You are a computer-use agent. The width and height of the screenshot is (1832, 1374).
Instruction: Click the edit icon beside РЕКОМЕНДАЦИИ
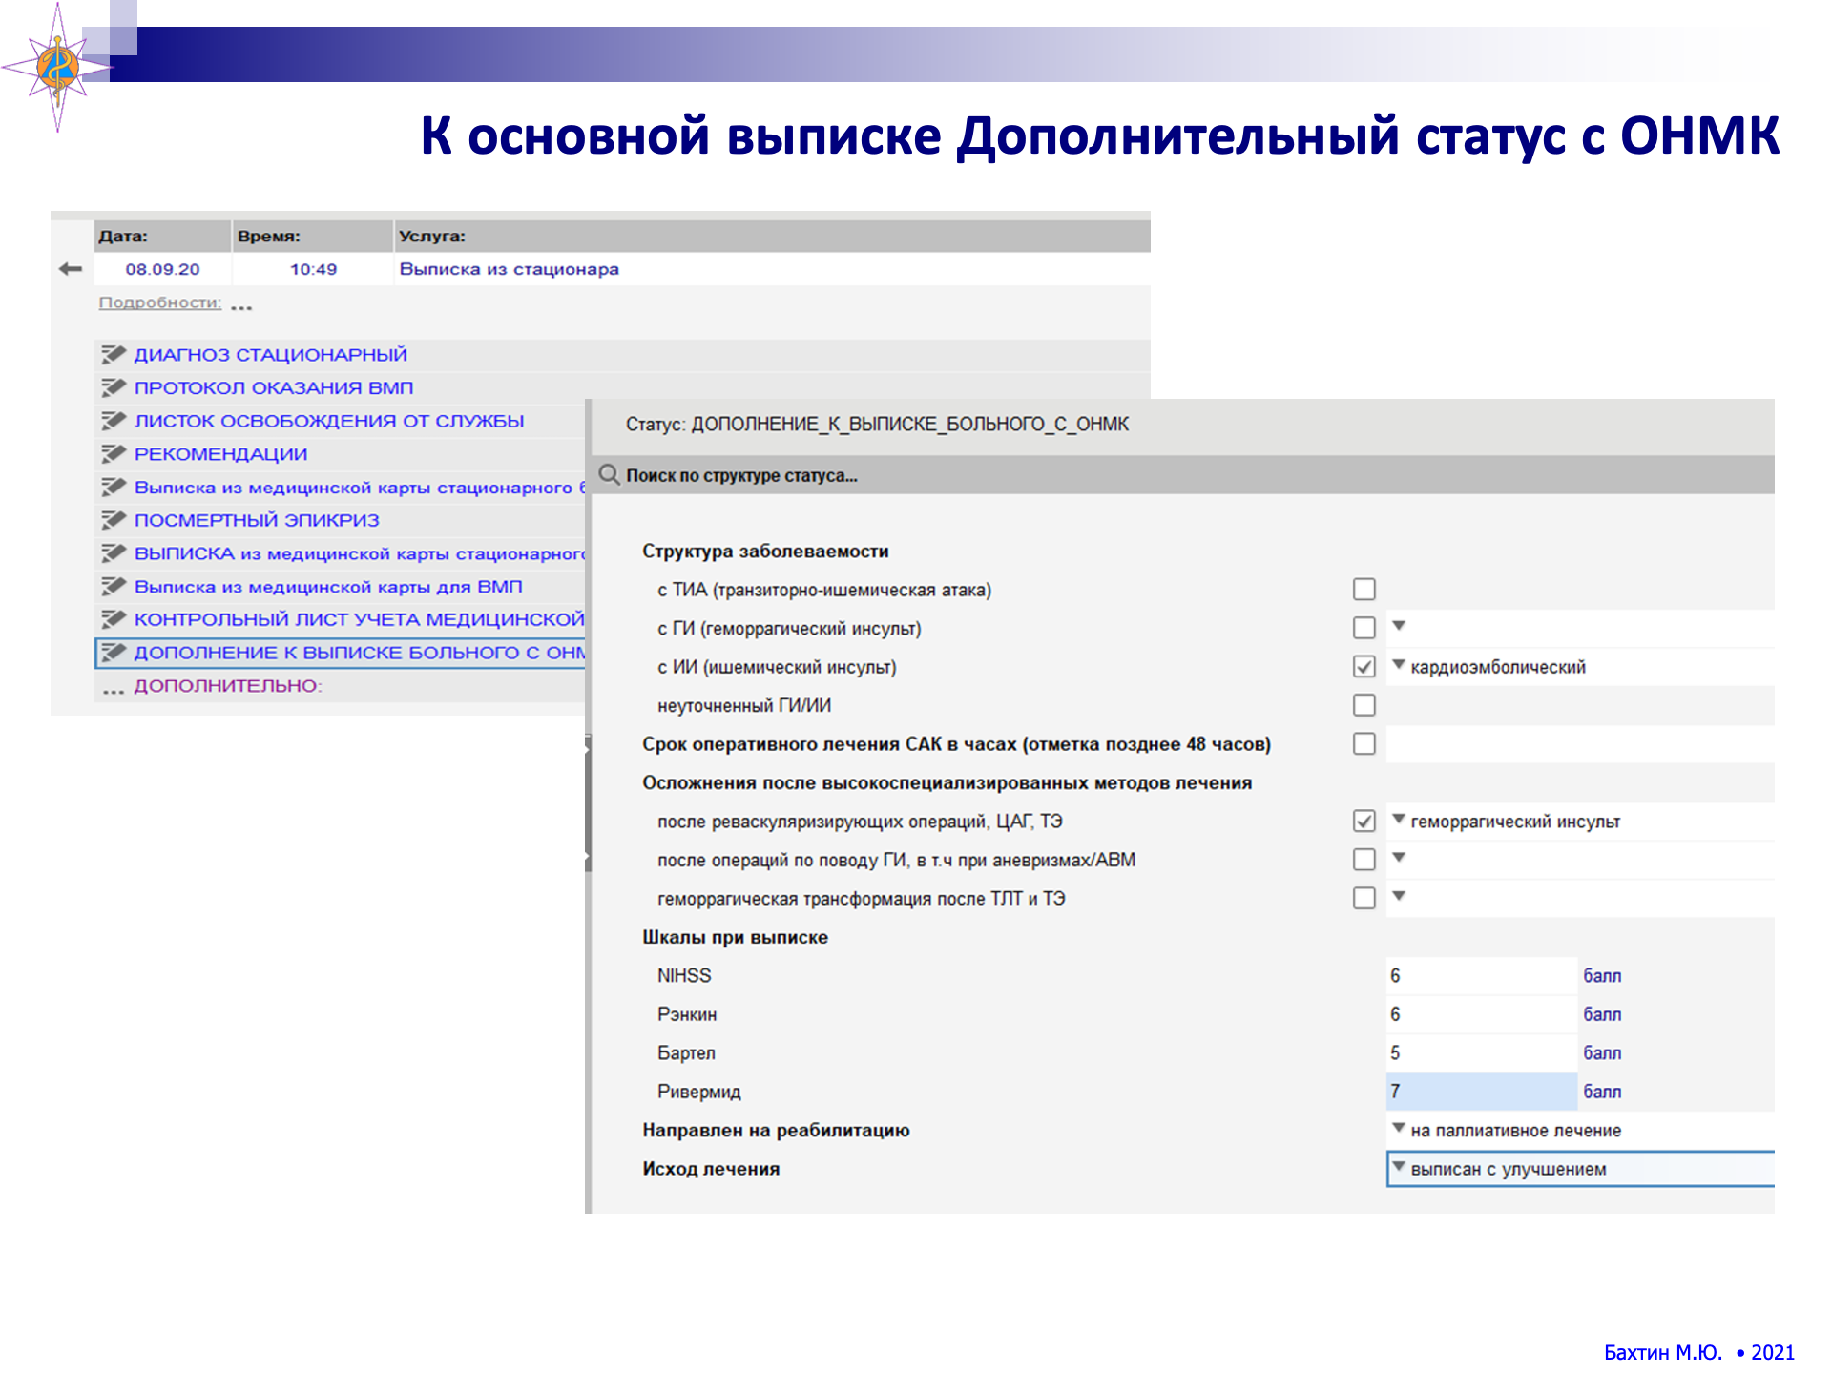114,454
